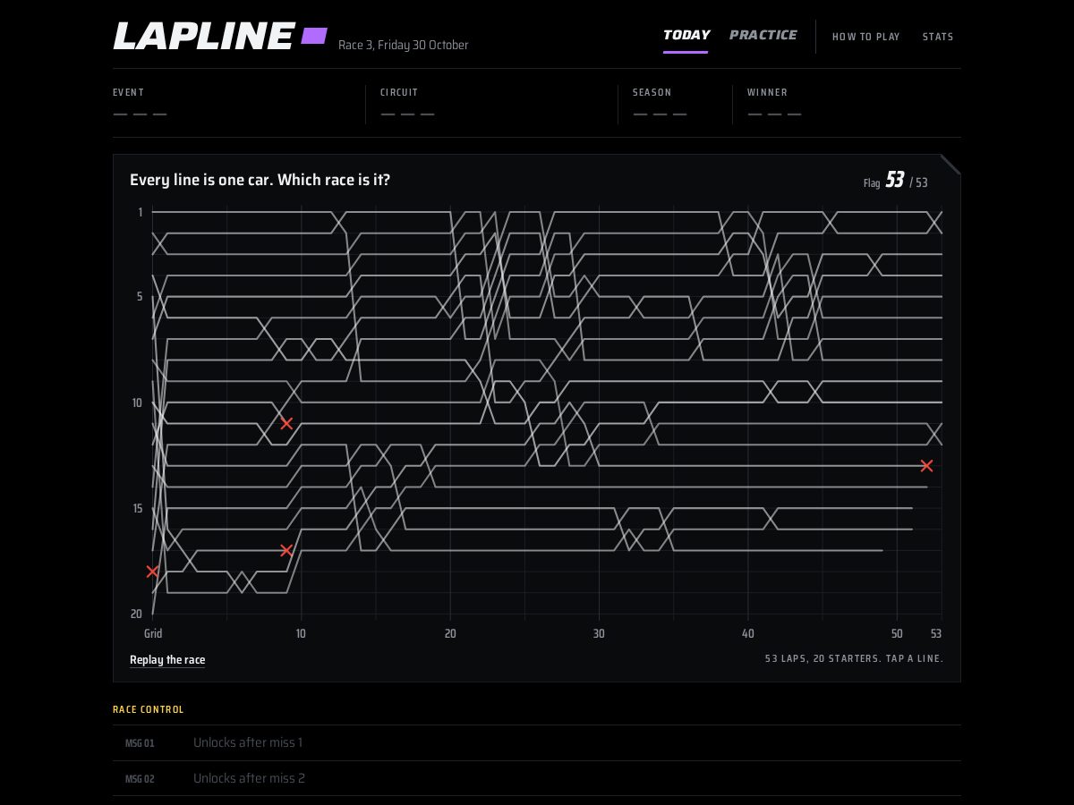The height and width of the screenshot is (805, 1074).
Task: Switch to the TODAY tab
Action: coord(686,35)
